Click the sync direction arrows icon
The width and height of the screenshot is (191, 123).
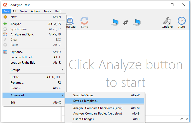(126, 23)
